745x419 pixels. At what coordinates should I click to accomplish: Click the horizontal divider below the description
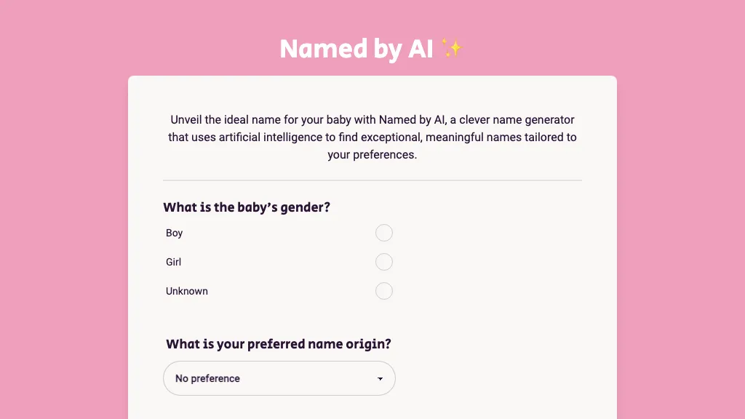(x=372, y=180)
